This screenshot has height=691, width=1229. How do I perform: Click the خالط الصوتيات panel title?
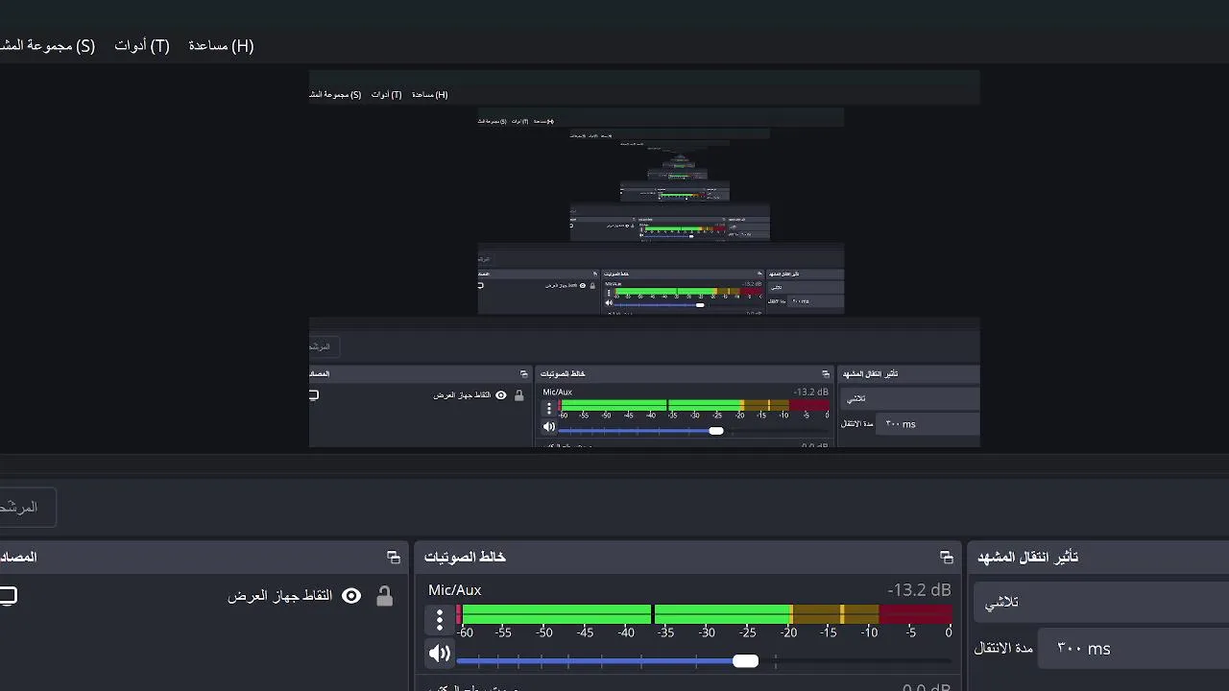pos(465,557)
